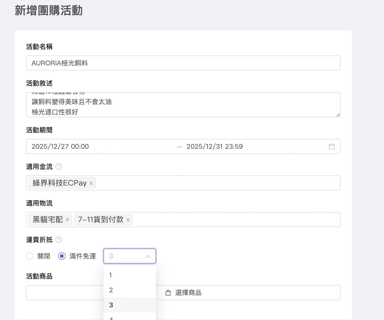384x320 pixels.
Task: Click the arrow between start and end dates
Action: (179, 147)
